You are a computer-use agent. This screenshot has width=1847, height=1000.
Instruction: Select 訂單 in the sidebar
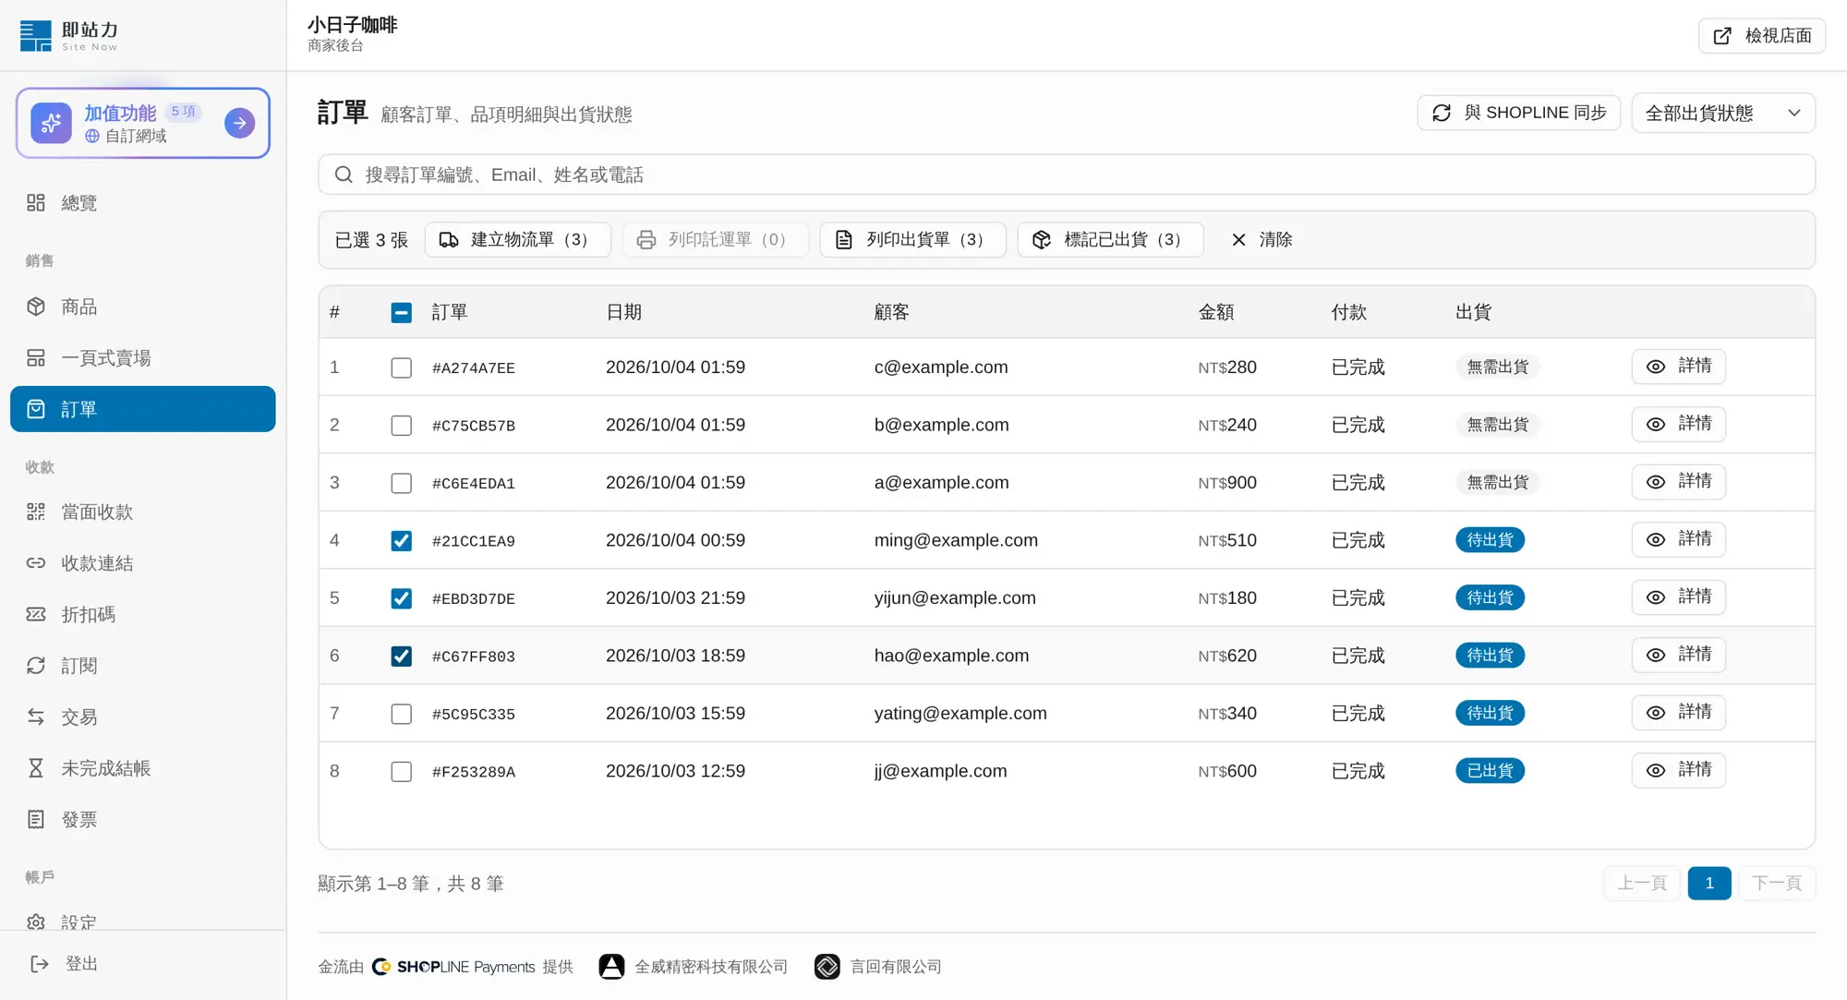pyautogui.click(x=143, y=409)
